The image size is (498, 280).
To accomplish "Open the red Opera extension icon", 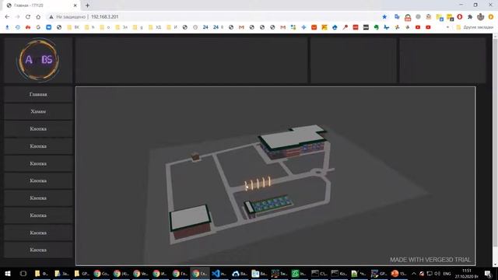I will point(460,17).
